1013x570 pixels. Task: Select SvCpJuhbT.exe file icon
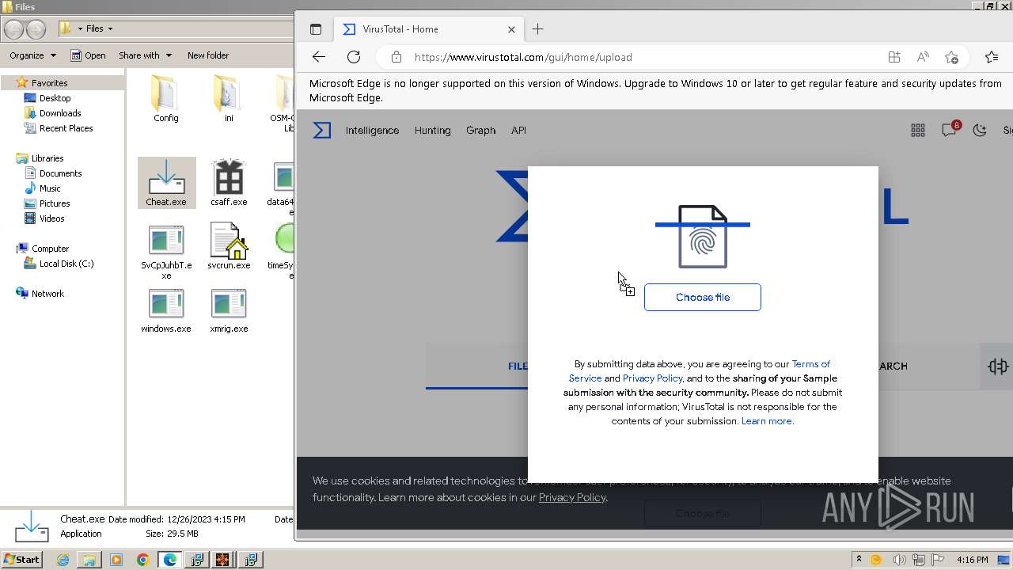[x=166, y=251]
